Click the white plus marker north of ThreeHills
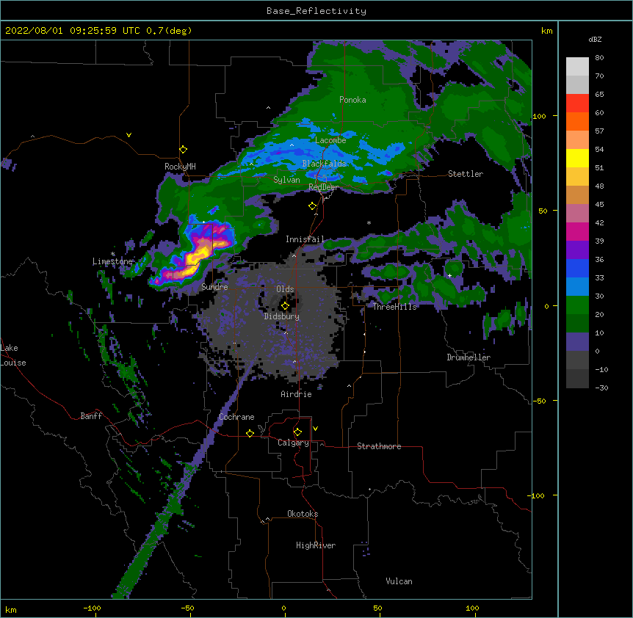Image resolution: width=633 pixels, height=618 pixels. [x=449, y=275]
